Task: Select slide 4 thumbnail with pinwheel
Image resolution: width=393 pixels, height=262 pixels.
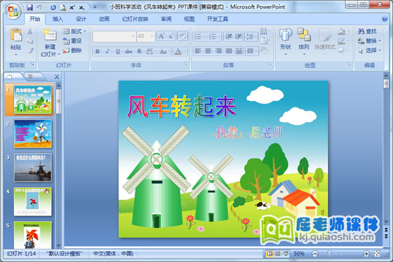Action: pos(33,201)
